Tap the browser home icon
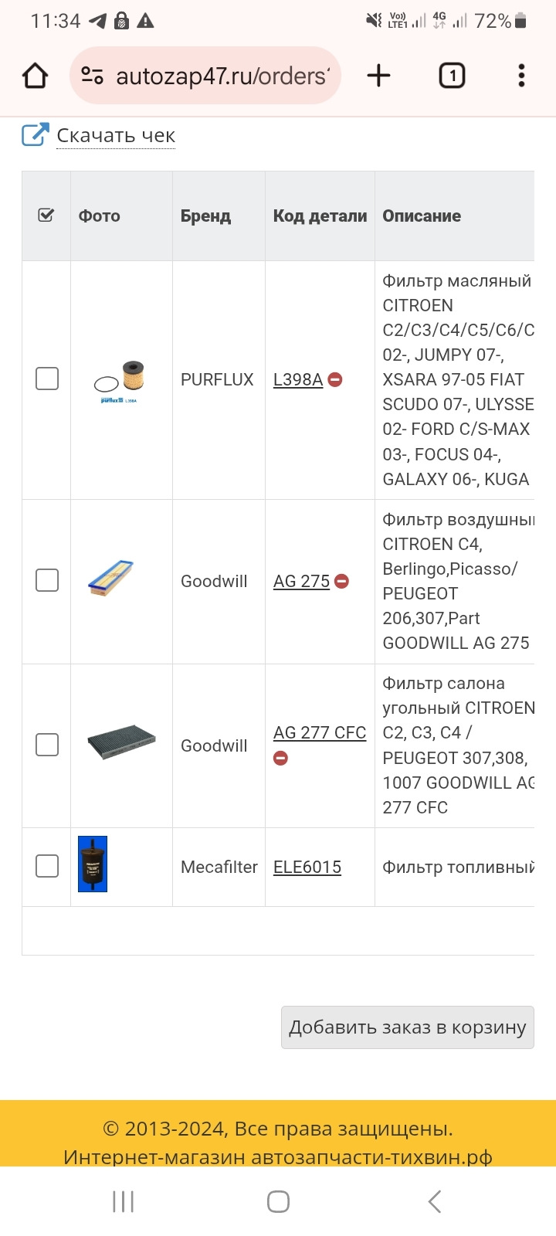Screen dimensions: 556x1236 point(36,76)
